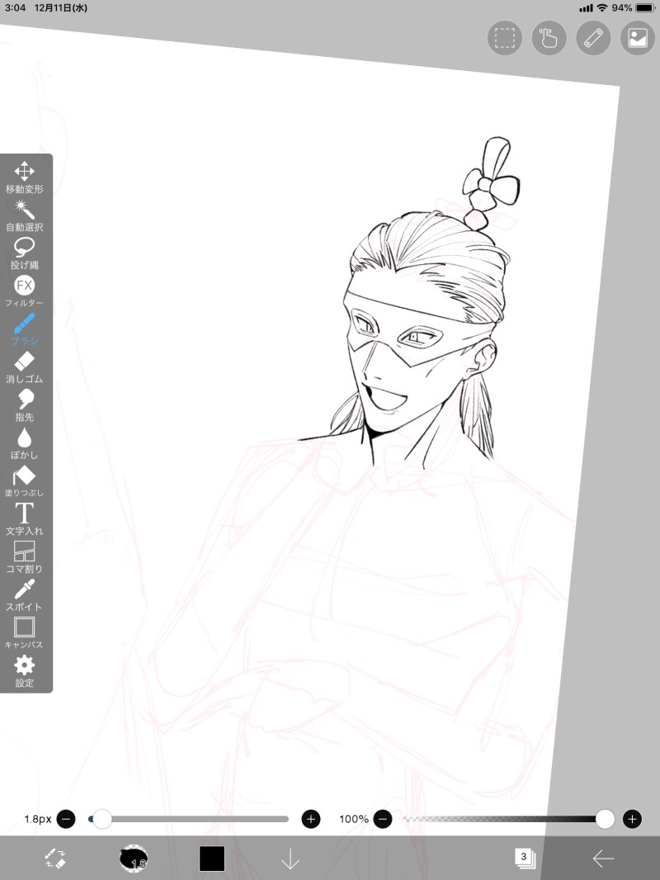The height and width of the screenshot is (880, 660).
Task: Switch to the 消しゴム eraser tool
Action: [24, 367]
